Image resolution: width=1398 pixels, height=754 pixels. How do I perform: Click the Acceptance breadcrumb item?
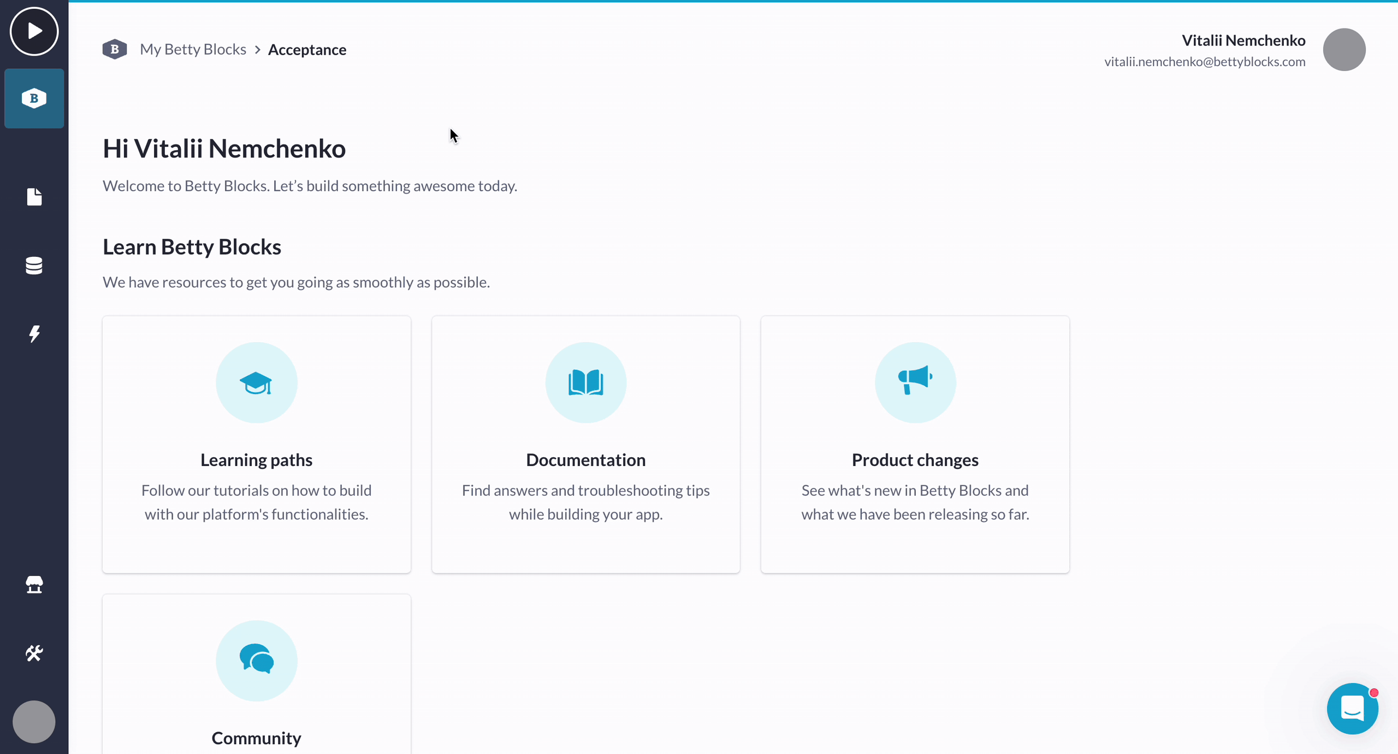tap(307, 50)
